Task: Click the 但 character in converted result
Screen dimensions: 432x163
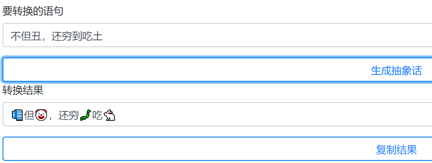Action: [29, 115]
